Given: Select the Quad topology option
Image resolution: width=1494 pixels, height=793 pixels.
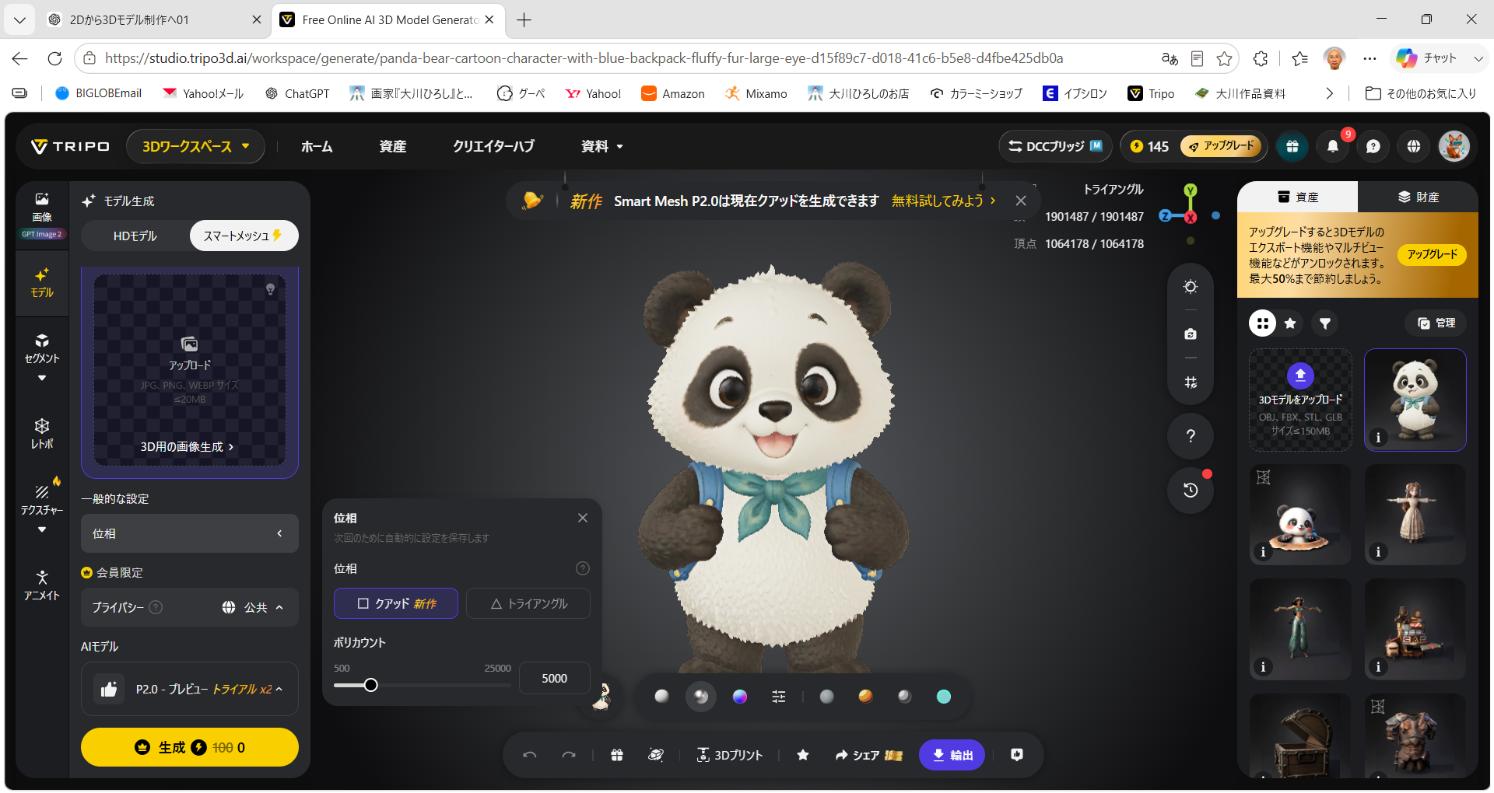Looking at the screenshot, I should point(396,603).
